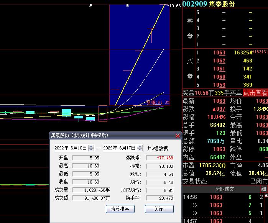Click the star marker above the blue region

click(128, 5)
